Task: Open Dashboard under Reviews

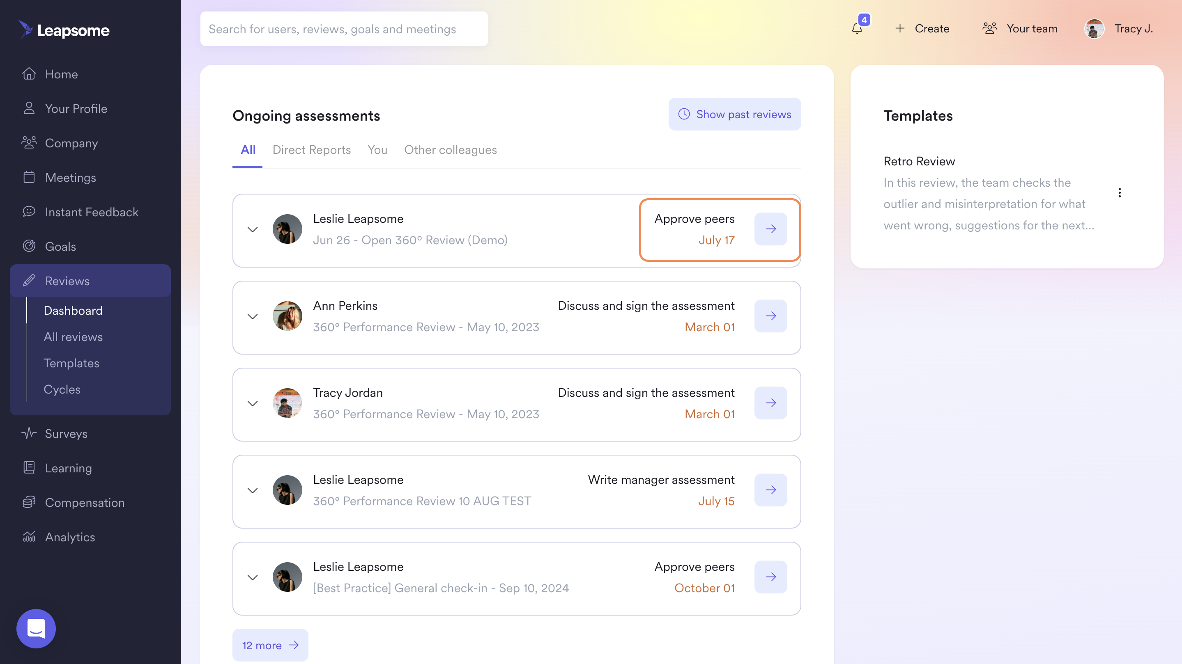Action: tap(73, 310)
